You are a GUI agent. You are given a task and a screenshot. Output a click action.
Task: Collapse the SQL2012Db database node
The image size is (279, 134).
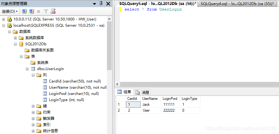16,44
